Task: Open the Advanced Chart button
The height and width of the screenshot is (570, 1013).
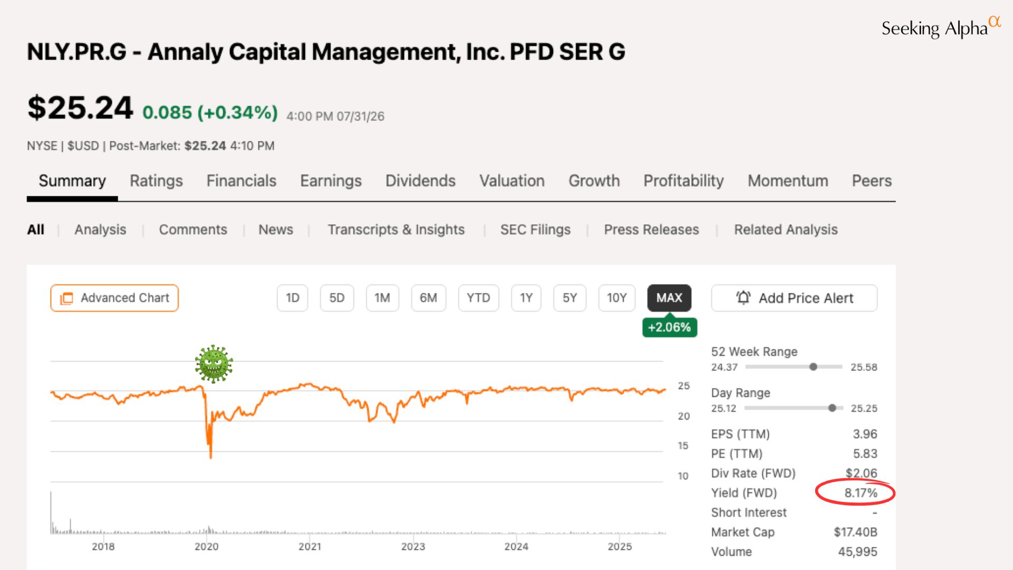Action: point(114,298)
